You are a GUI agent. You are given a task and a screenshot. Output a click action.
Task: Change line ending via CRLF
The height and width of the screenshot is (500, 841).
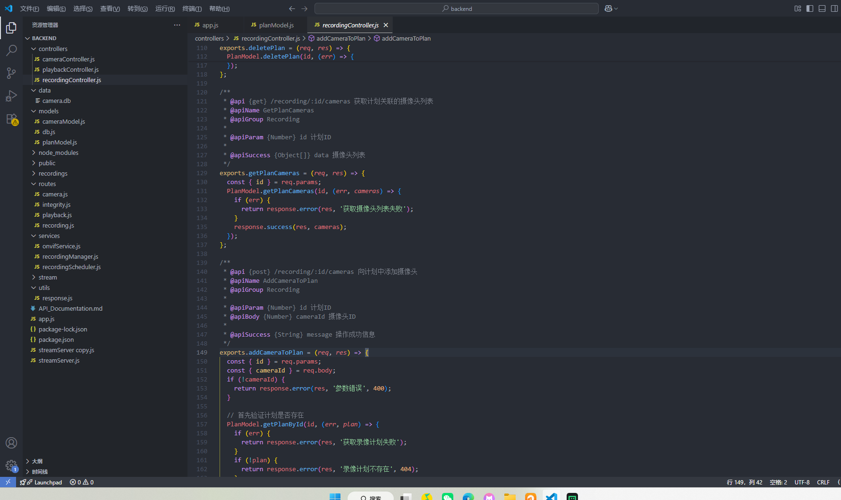click(823, 482)
